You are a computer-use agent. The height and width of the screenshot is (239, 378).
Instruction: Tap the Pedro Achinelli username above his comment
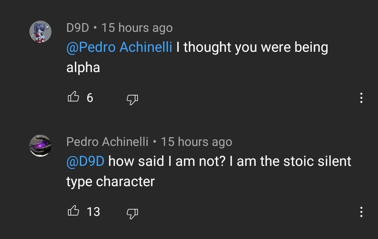point(107,142)
